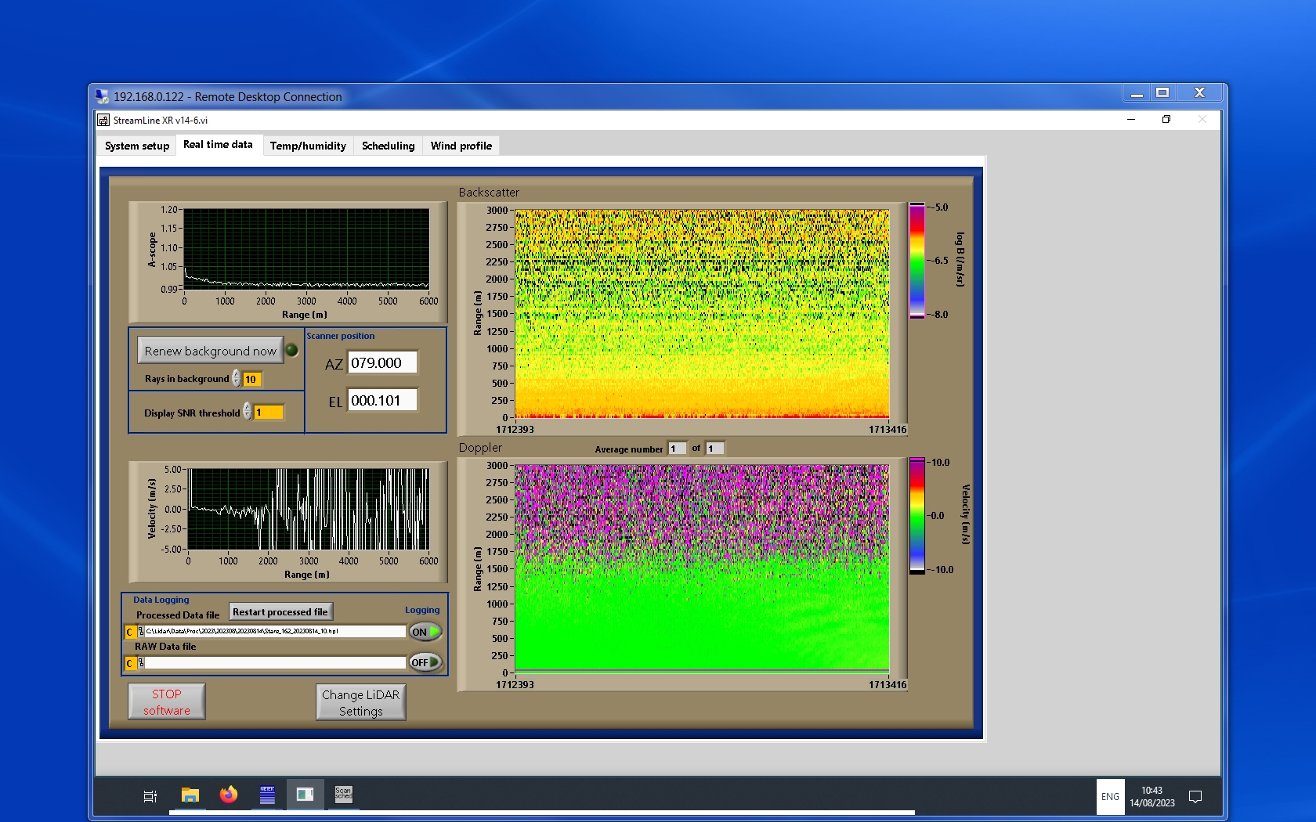
Task: Click the RAW Data file path browse icon
Action: [x=141, y=663]
